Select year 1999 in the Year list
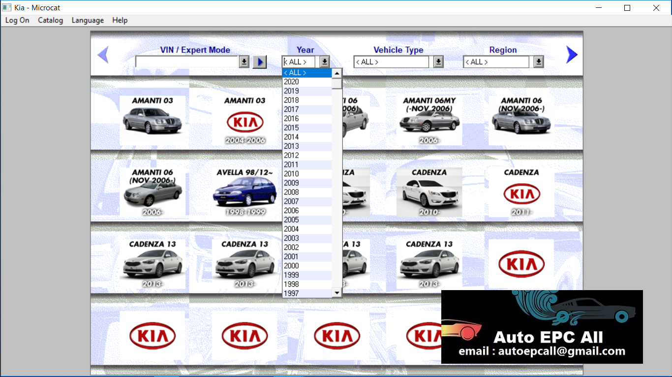The width and height of the screenshot is (672, 377). [x=307, y=275]
